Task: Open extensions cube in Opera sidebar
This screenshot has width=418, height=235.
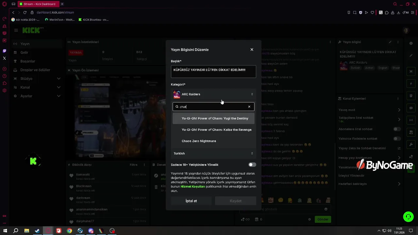Action: pos(5,83)
